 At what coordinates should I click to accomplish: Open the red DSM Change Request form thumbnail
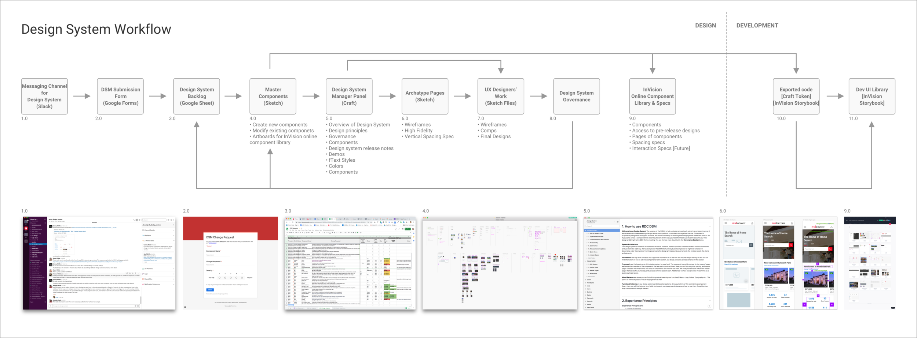coord(230,263)
